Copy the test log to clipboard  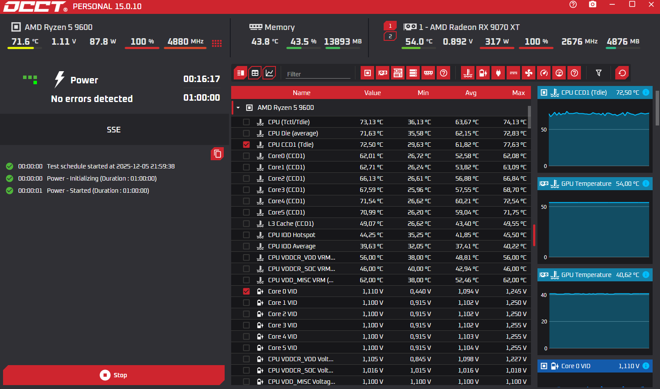(217, 154)
